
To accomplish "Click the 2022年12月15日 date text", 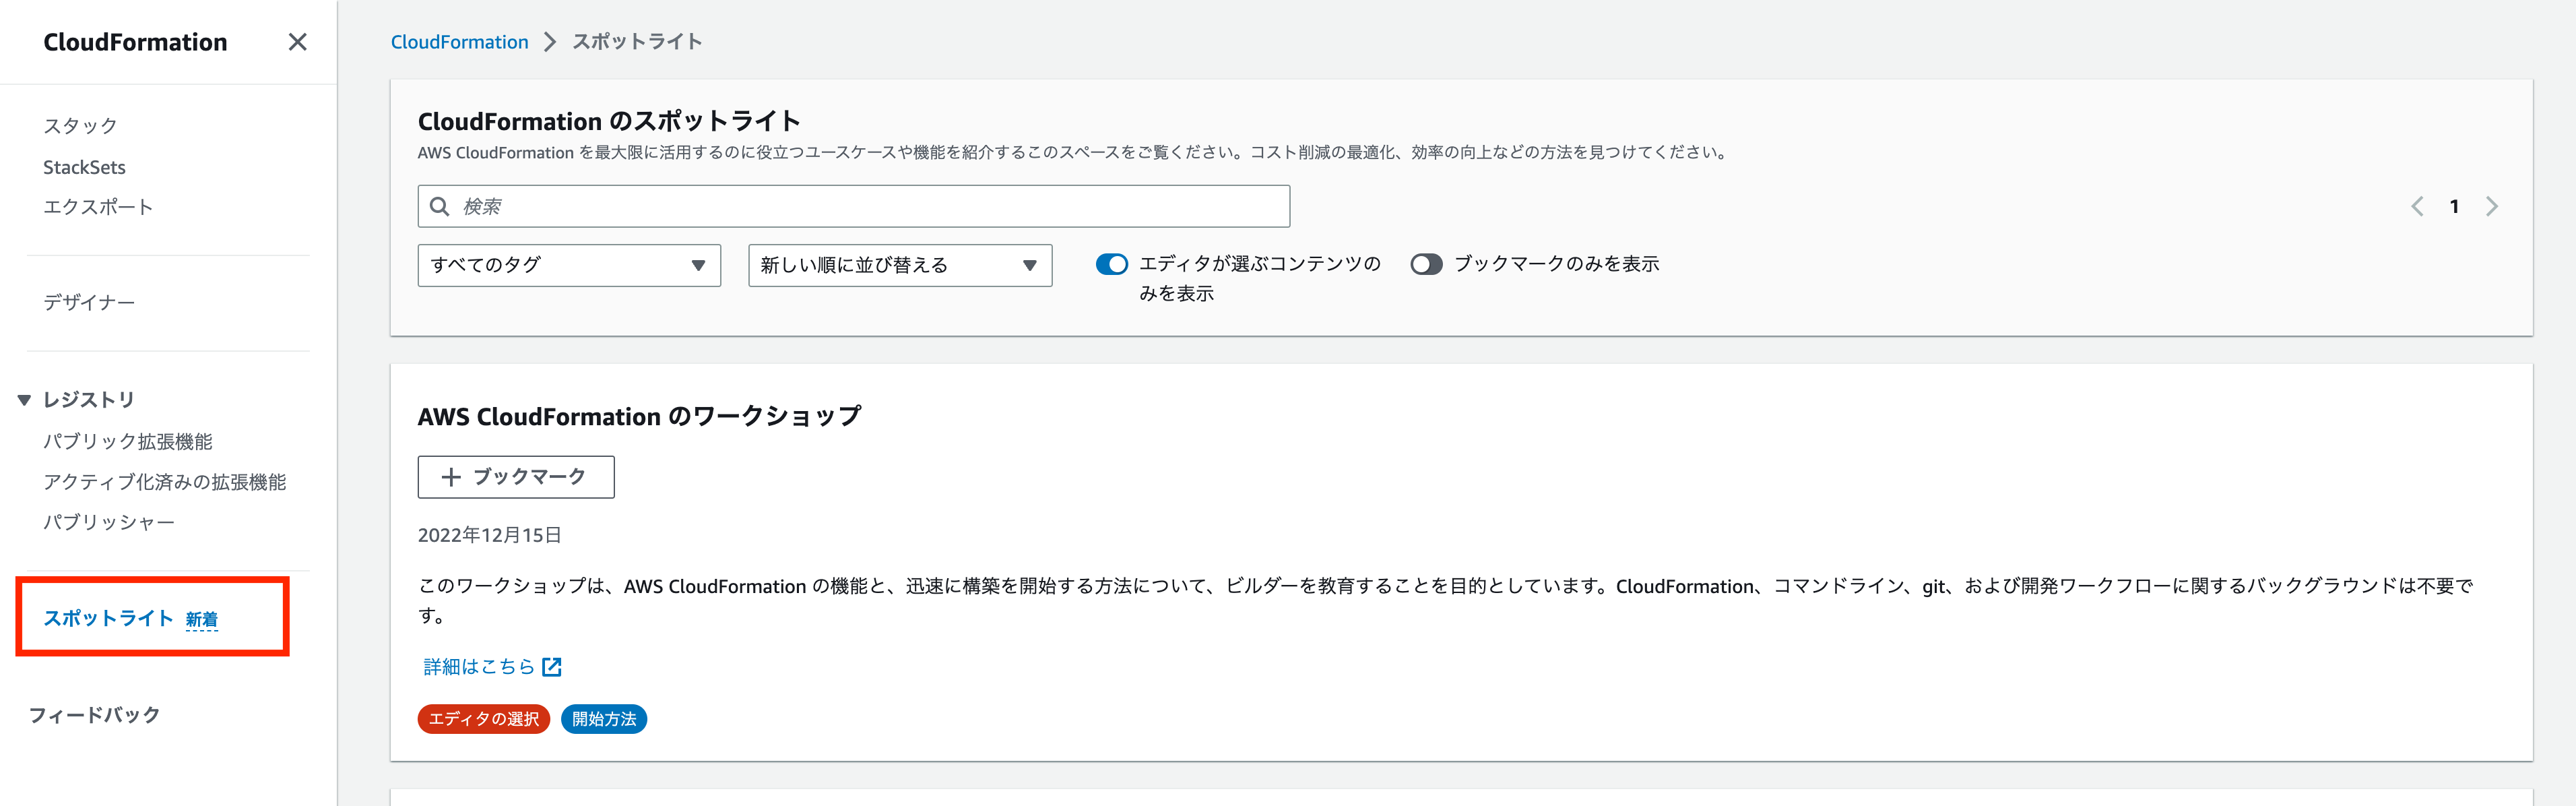I will [x=489, y=535].
